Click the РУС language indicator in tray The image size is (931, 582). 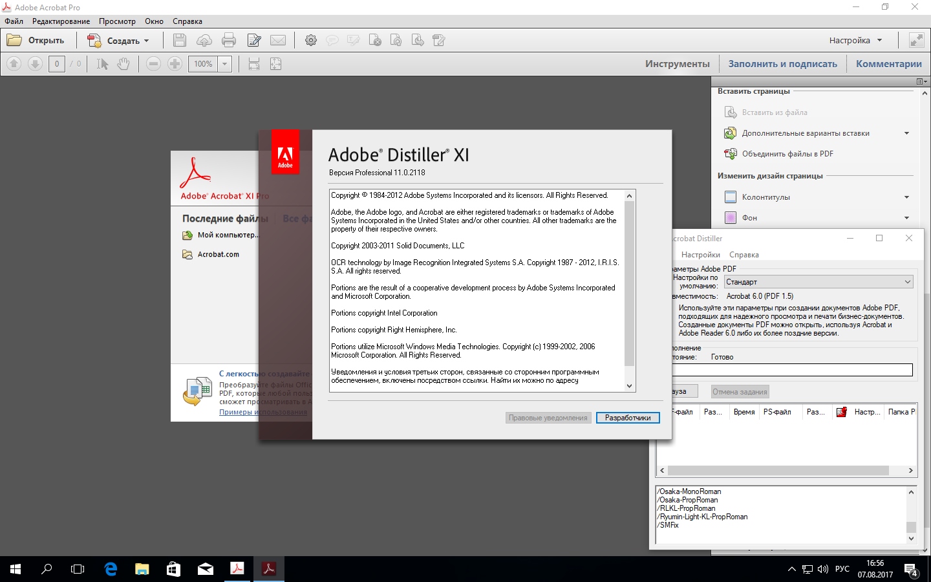842,569
